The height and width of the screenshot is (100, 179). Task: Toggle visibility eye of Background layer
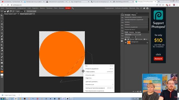(126, 42)
